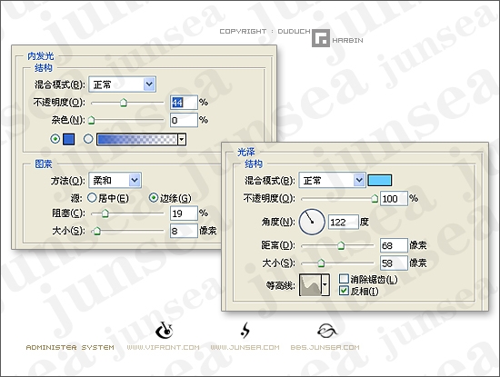
Task: Choose the 边缘(G) source option
Action: point(154,198)
